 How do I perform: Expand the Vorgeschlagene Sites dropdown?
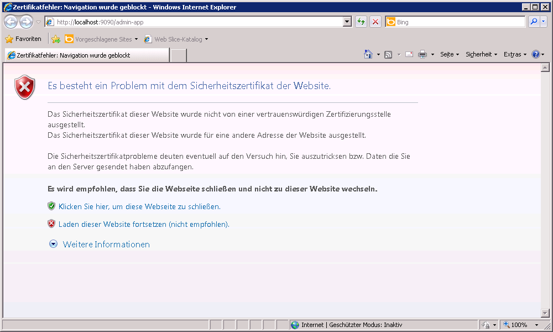(136, 39)
